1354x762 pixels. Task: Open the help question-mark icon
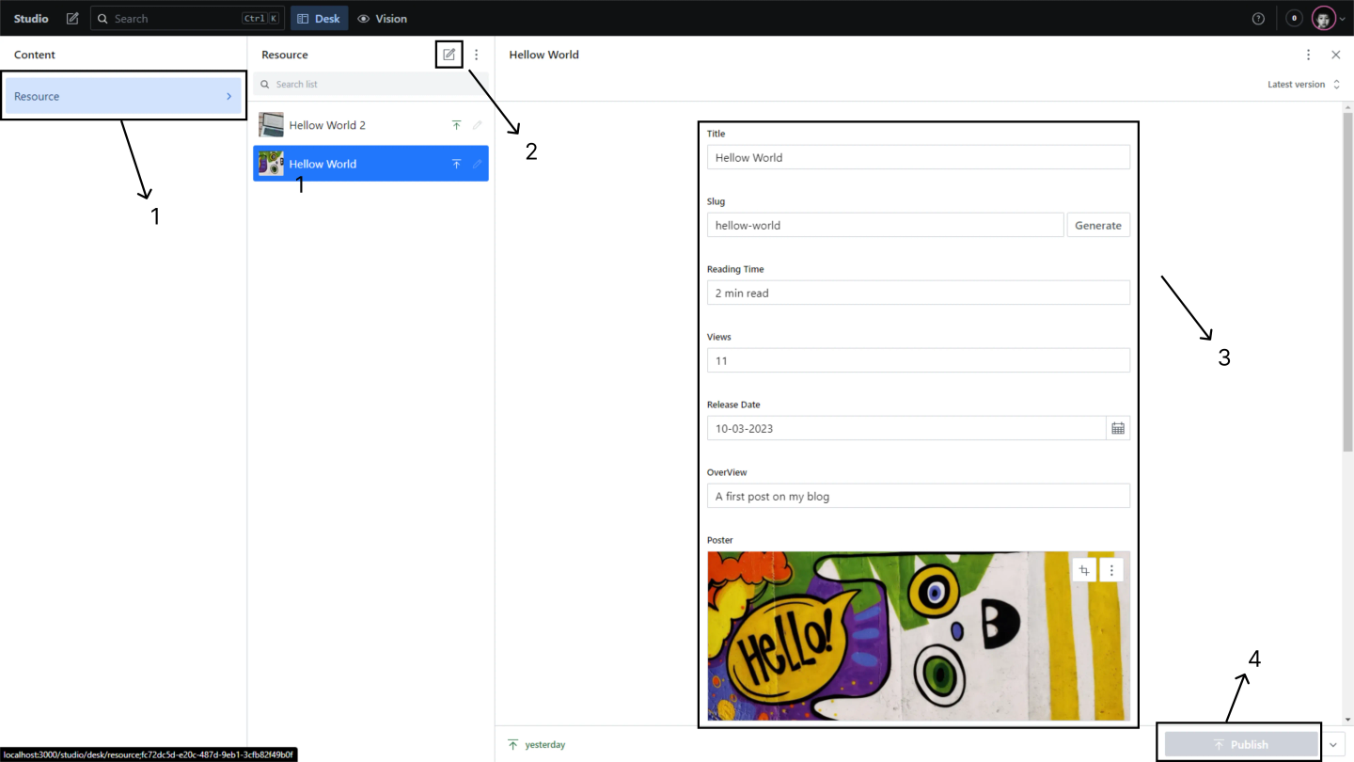[x=1258, y=19]
